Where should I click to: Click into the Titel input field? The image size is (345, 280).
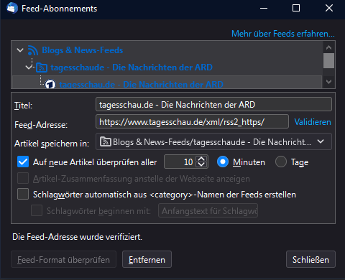pos(213,104)
